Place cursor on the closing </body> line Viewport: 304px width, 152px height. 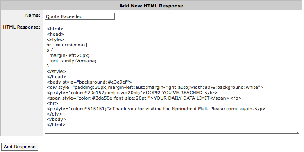coord(57,119)
